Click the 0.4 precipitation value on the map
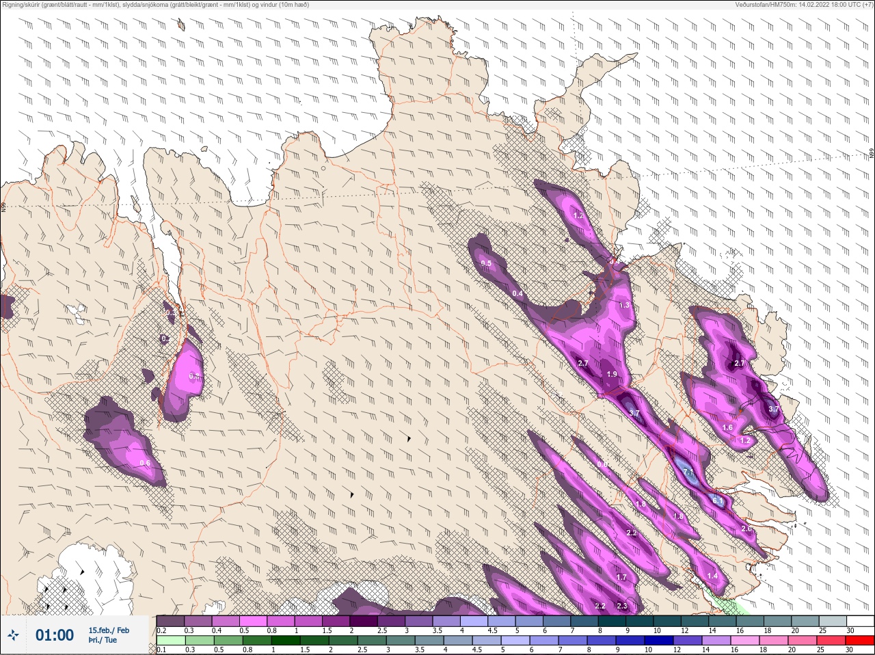This screenshot has height=655, width=875. pos(517,294)
